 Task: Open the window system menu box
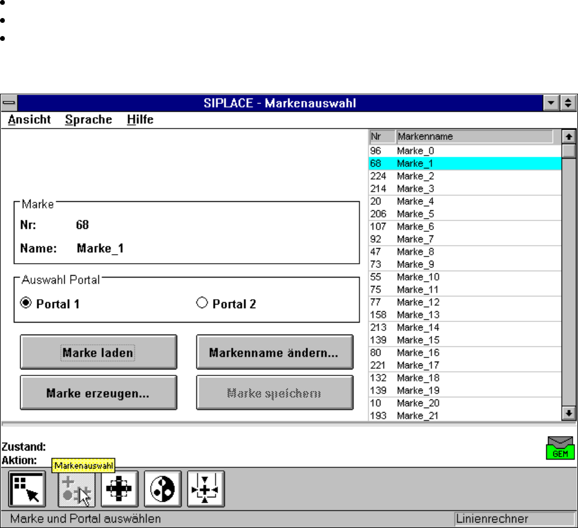(9, 103)
